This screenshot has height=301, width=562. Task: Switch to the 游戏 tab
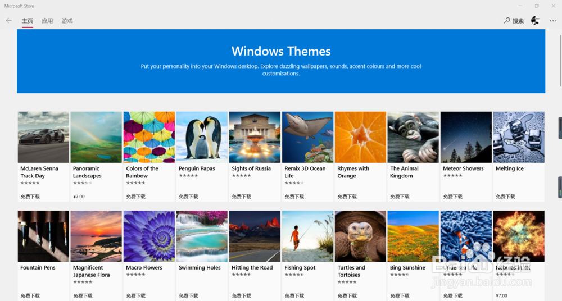67,21
